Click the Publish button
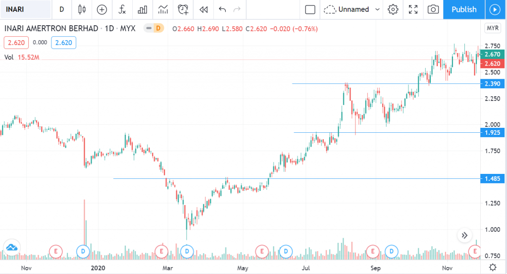This screenshot has width=507, height=274. [464, 9]
